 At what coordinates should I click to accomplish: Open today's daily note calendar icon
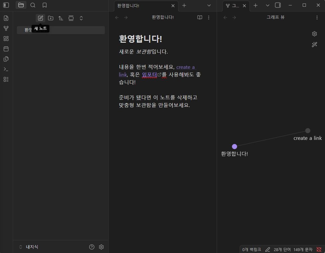pos(6,49)
